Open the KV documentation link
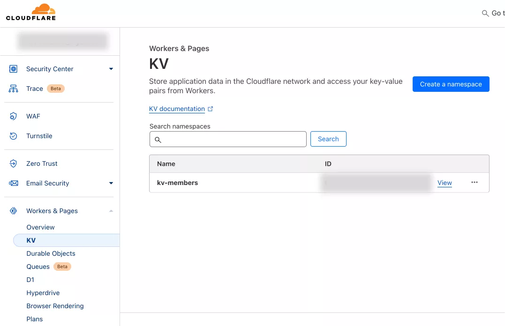The height and width of the screenshot is (326, 505). (x=177, y=109)
